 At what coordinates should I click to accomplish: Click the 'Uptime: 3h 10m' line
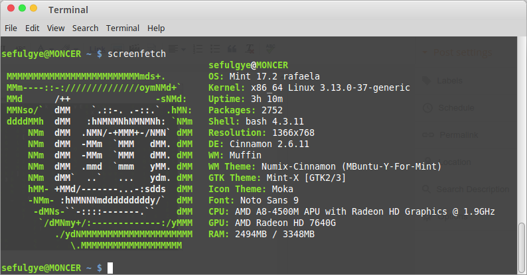click(x=246, y=99)
